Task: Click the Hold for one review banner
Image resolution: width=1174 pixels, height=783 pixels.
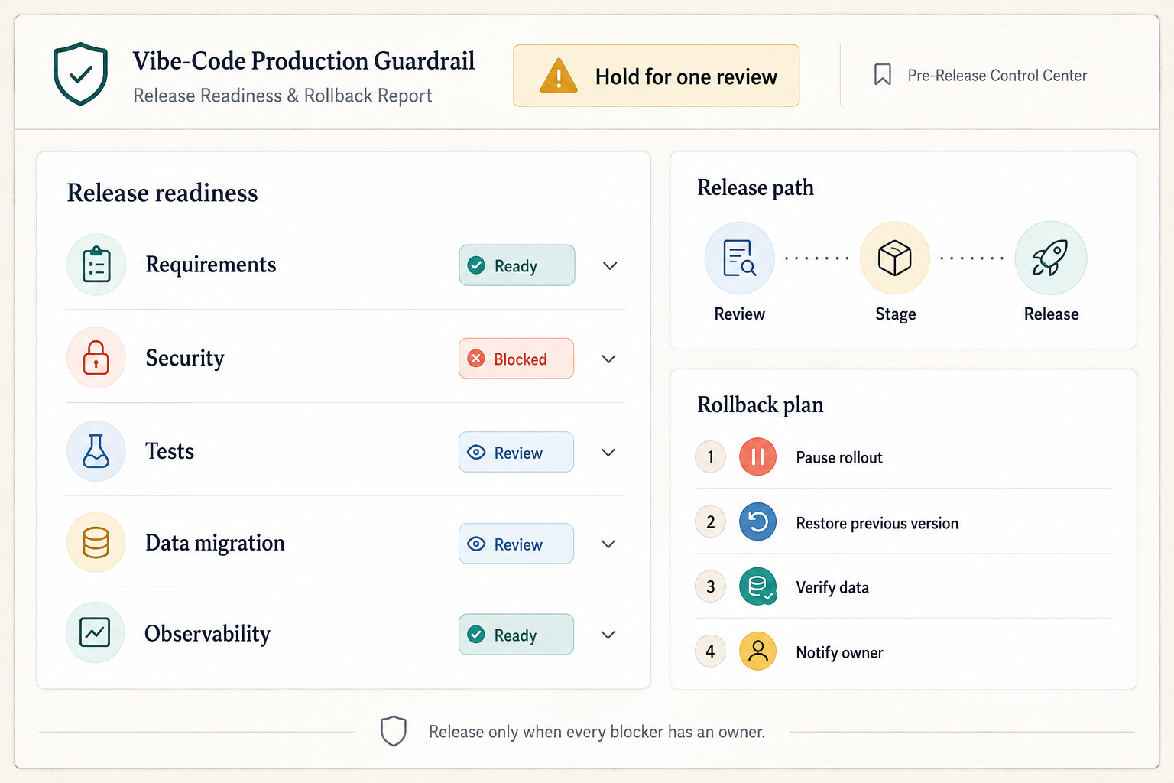Action: point(657,76)
